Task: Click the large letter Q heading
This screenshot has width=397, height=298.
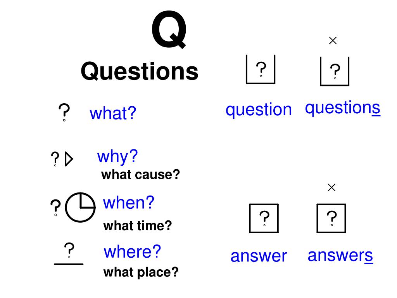Action: [169, 29]
